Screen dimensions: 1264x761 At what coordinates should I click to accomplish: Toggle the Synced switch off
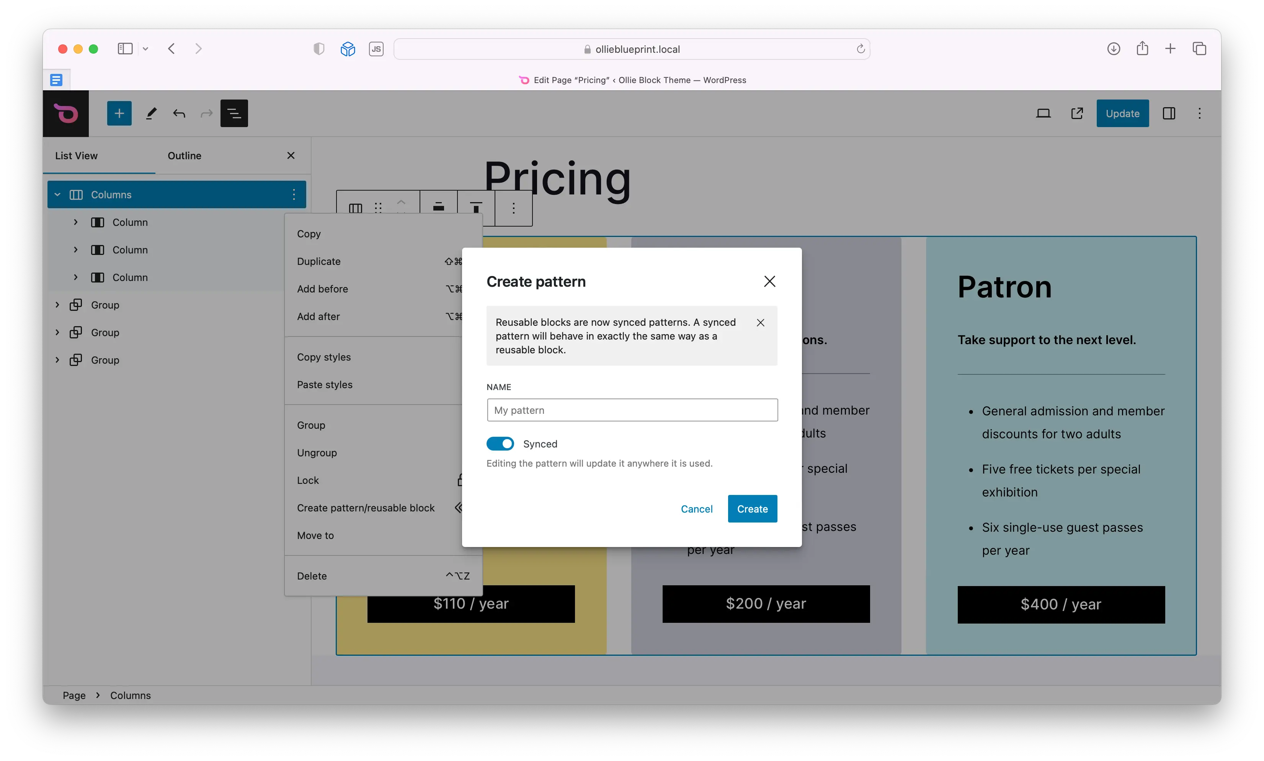tap(500, 444)
